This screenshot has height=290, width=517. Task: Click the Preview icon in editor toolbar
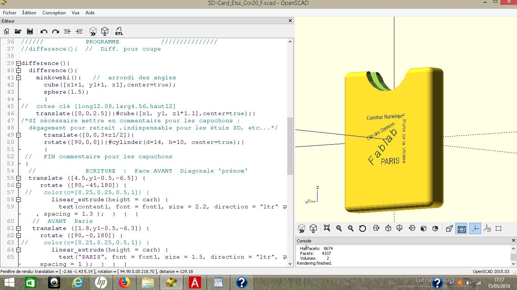click(93, 31)
